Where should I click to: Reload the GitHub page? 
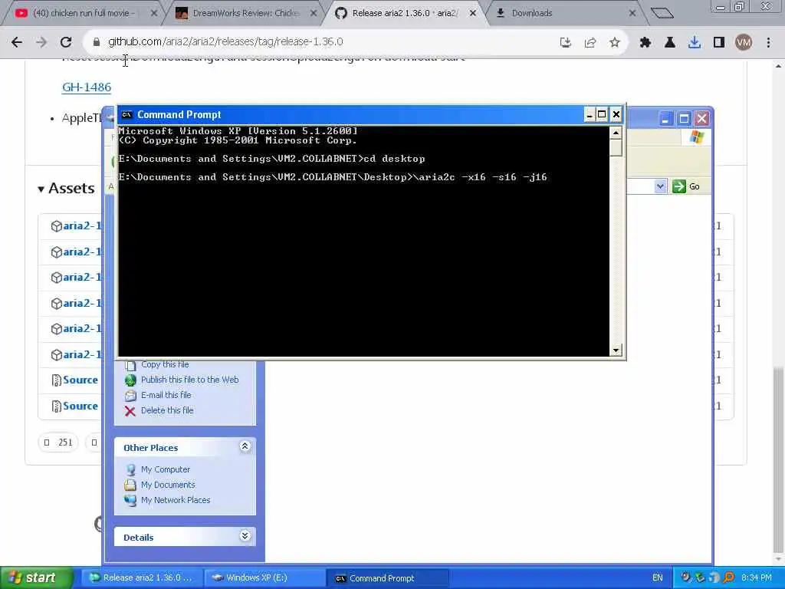coord(66,42)
